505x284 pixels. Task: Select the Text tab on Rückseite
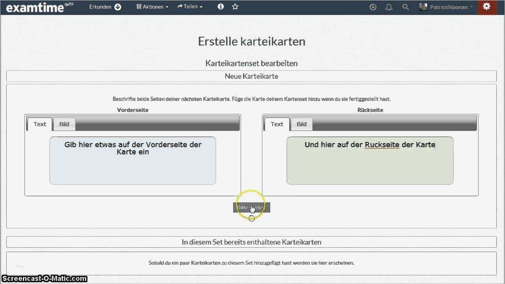277,124
